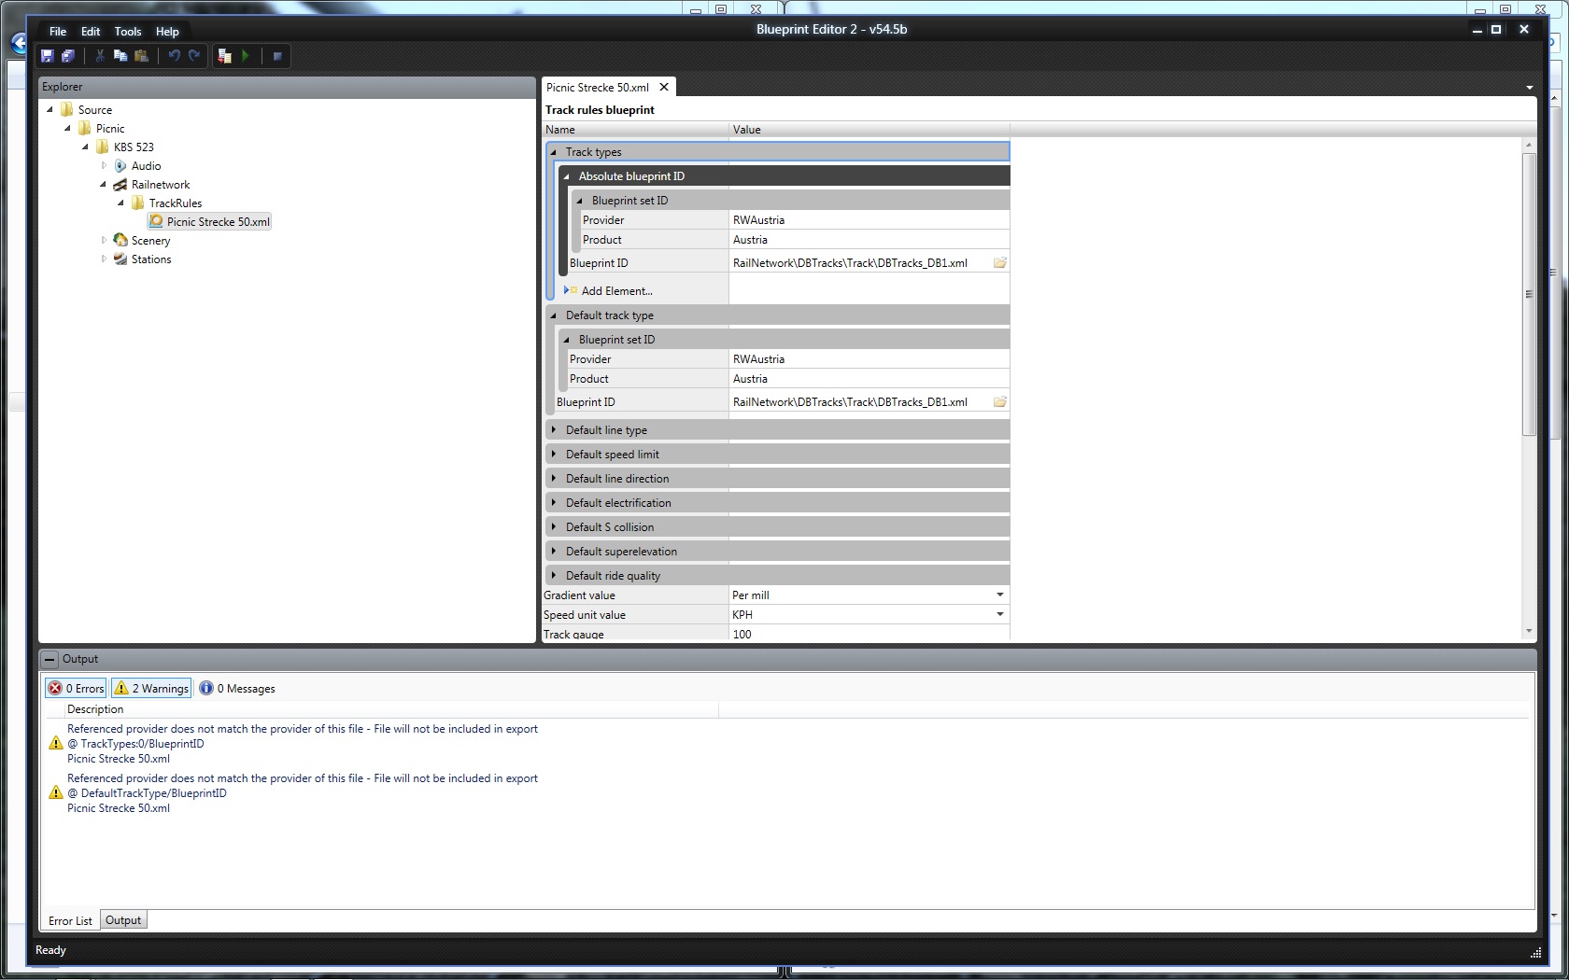
Task: Click Add Element... under Track types
Action: point(616,291)
